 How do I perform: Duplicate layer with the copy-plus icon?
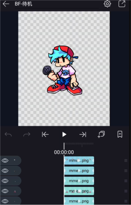(x=101, y=134)
